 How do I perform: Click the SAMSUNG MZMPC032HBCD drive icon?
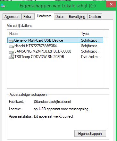coord(11,52)
